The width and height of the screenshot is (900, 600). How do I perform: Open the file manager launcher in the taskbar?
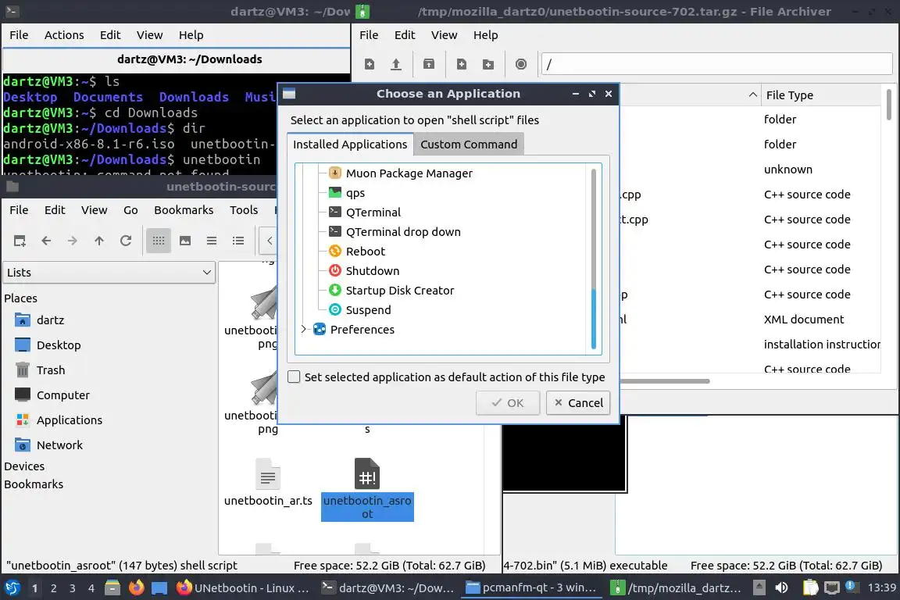pos(112,588)
